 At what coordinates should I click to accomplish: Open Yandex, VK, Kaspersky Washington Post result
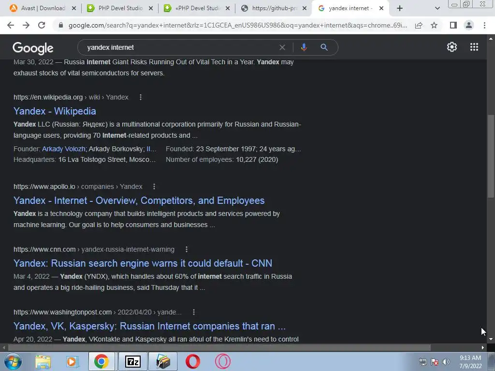pyautogui.click(x=149, y=326)
